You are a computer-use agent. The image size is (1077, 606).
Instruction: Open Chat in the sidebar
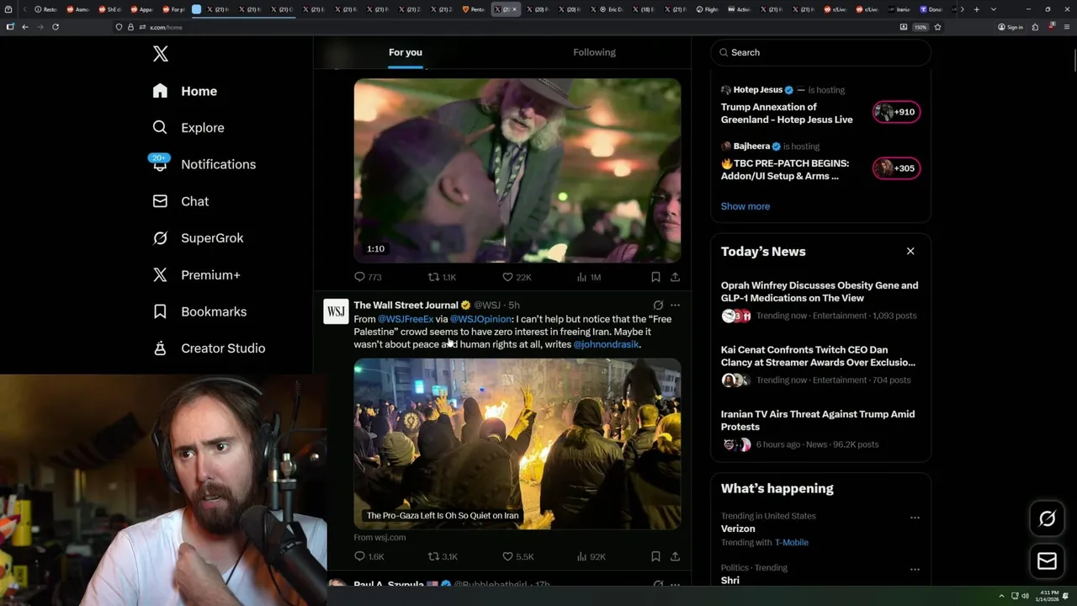pos(180,201)
